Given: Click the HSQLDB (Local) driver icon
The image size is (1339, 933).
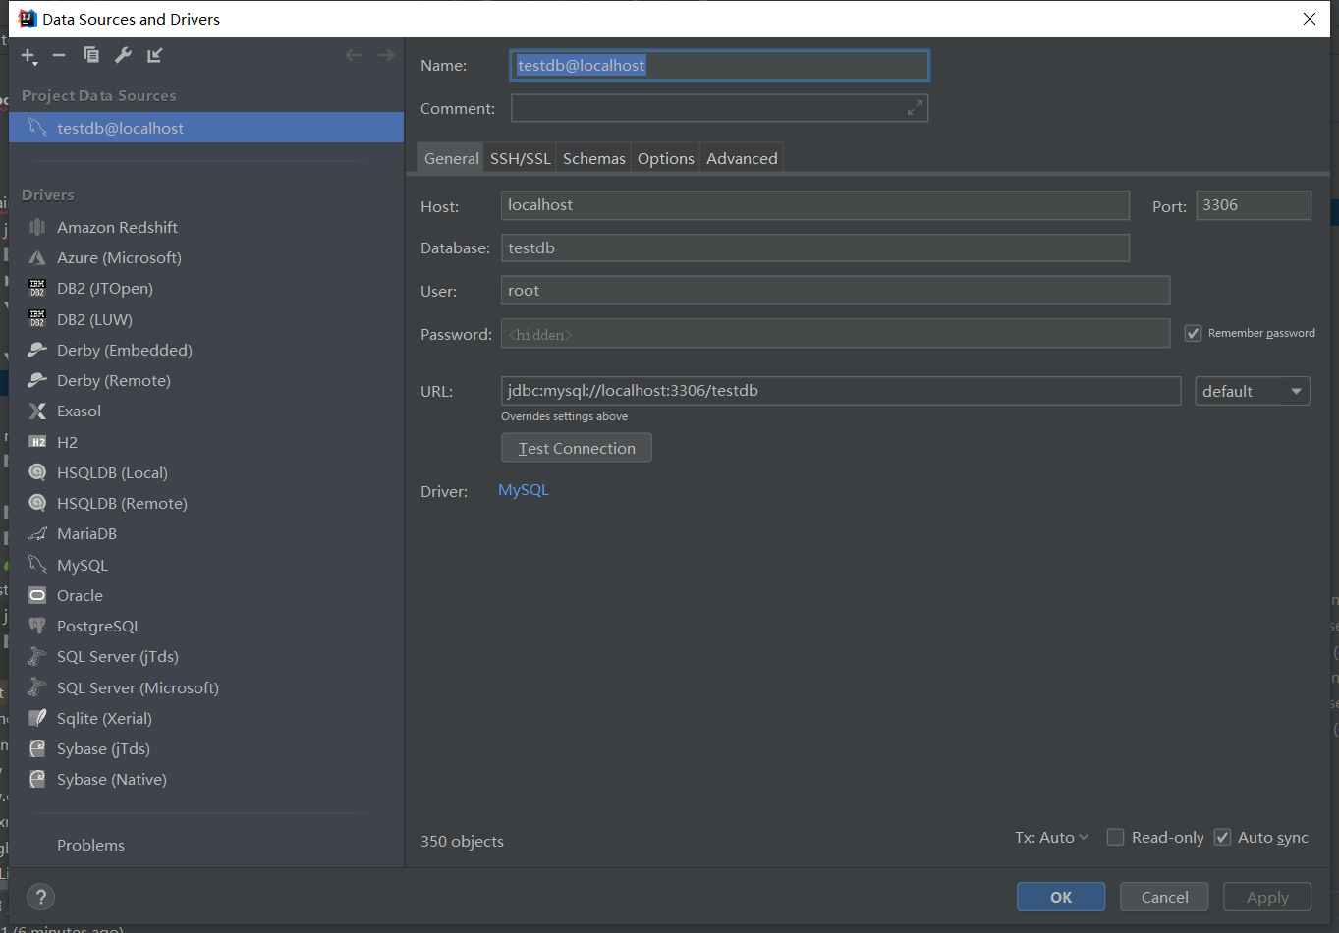Looking at the screenshot, I should click(37, 472).
